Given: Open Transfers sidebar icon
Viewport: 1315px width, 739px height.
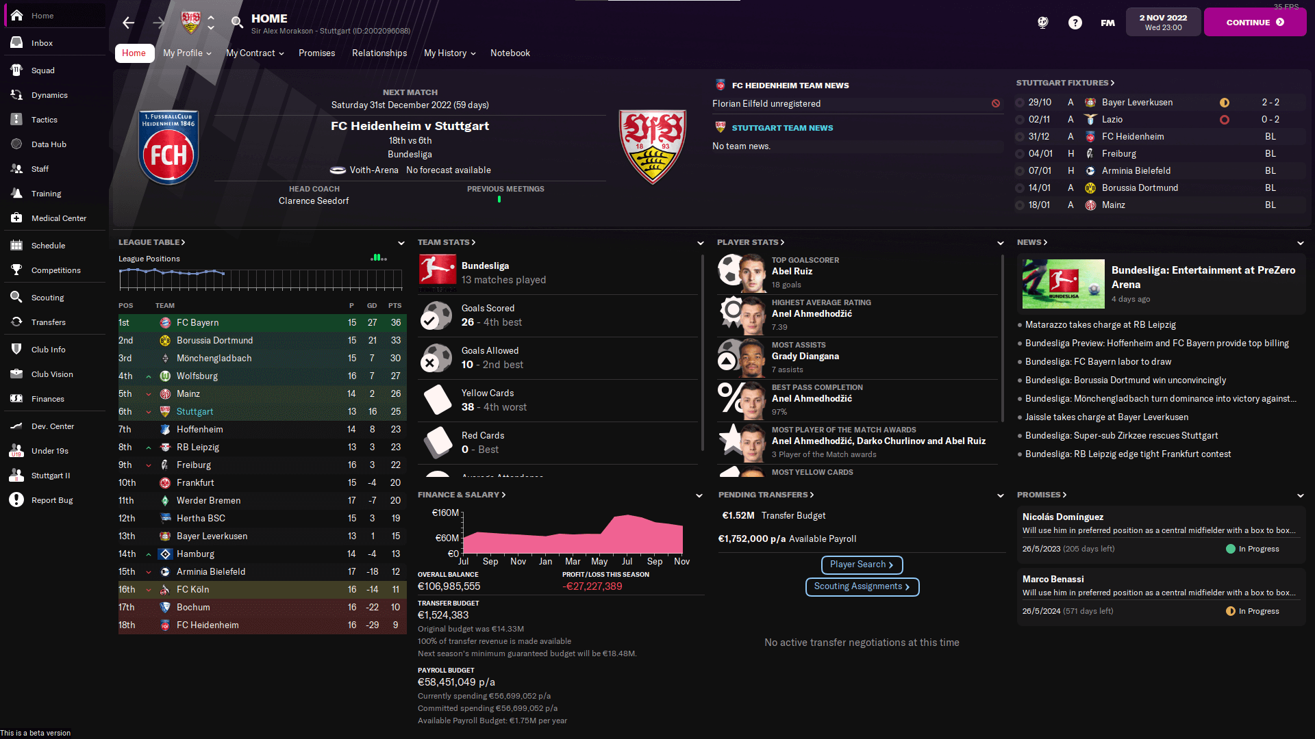Looking at the screenshot, I should pyautogui.click(x=17, y=322).
